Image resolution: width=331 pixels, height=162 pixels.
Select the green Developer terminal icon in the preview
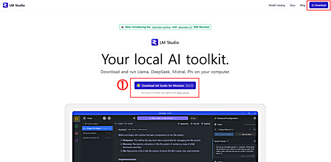[76, 126]
